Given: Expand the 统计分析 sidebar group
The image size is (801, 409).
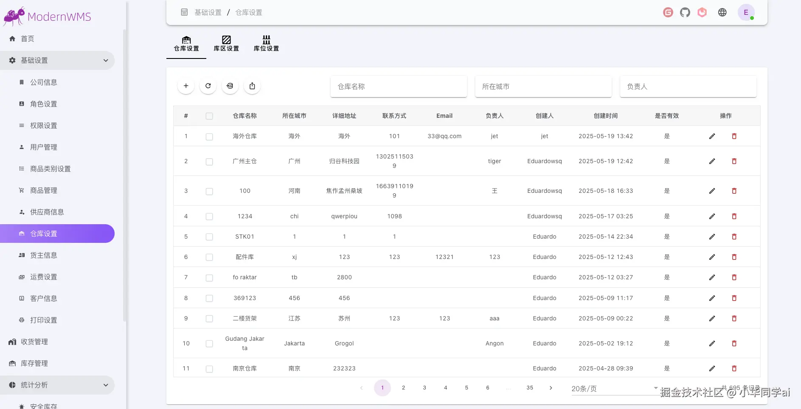Looking at the screenshot, I should click(57, 385).
